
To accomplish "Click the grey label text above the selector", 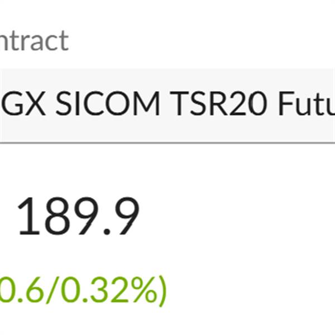I will click(33, 41).
